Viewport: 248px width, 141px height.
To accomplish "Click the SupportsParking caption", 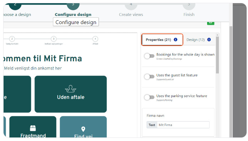I will click(164, 100).
